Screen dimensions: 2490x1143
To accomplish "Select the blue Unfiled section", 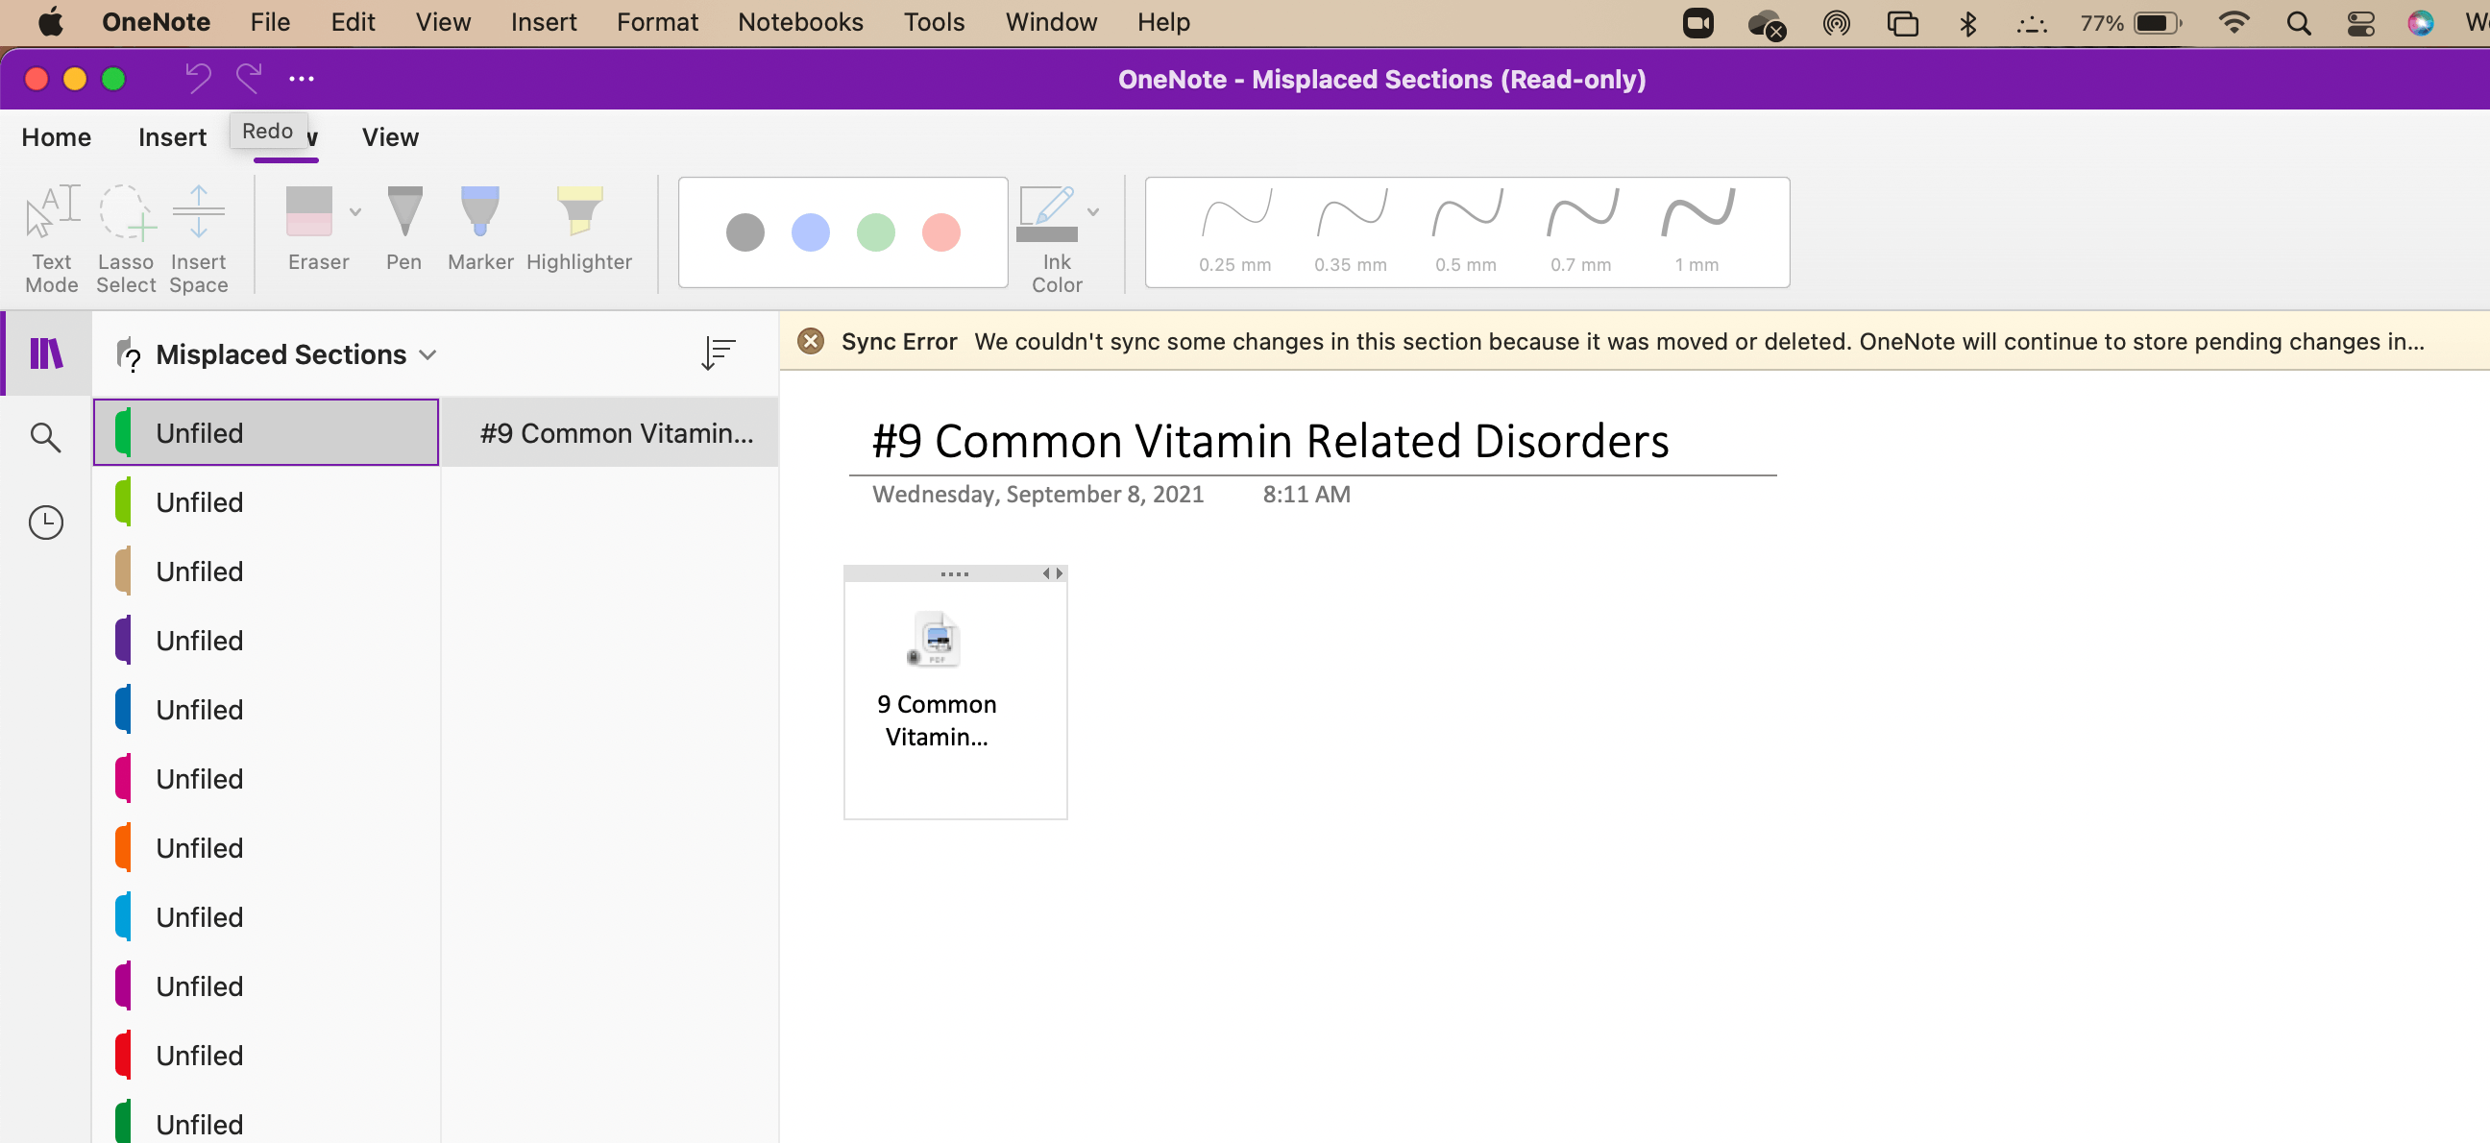I will pyautogui.click(x=266, y=709).
